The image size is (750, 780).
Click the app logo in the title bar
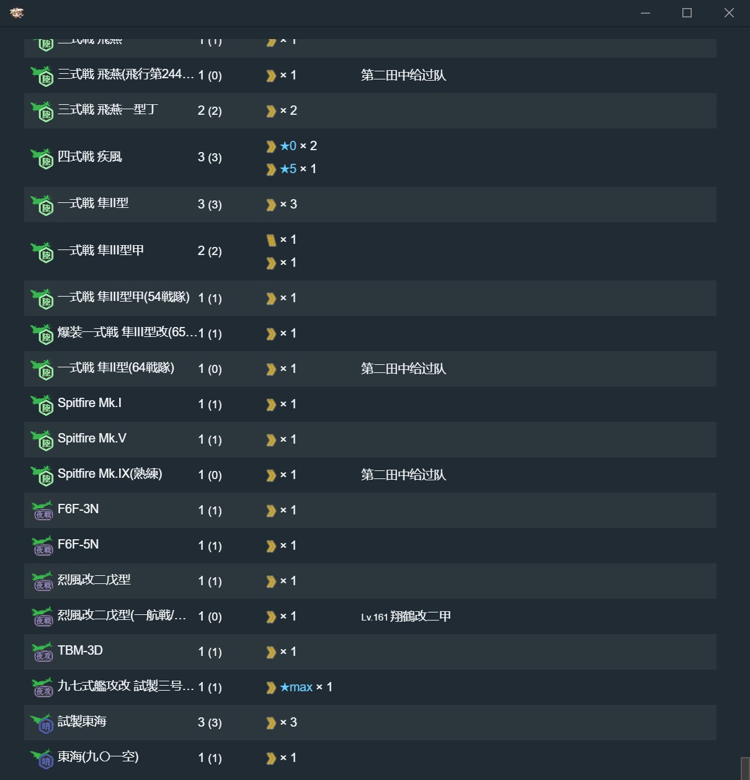[x=17, y=12]
